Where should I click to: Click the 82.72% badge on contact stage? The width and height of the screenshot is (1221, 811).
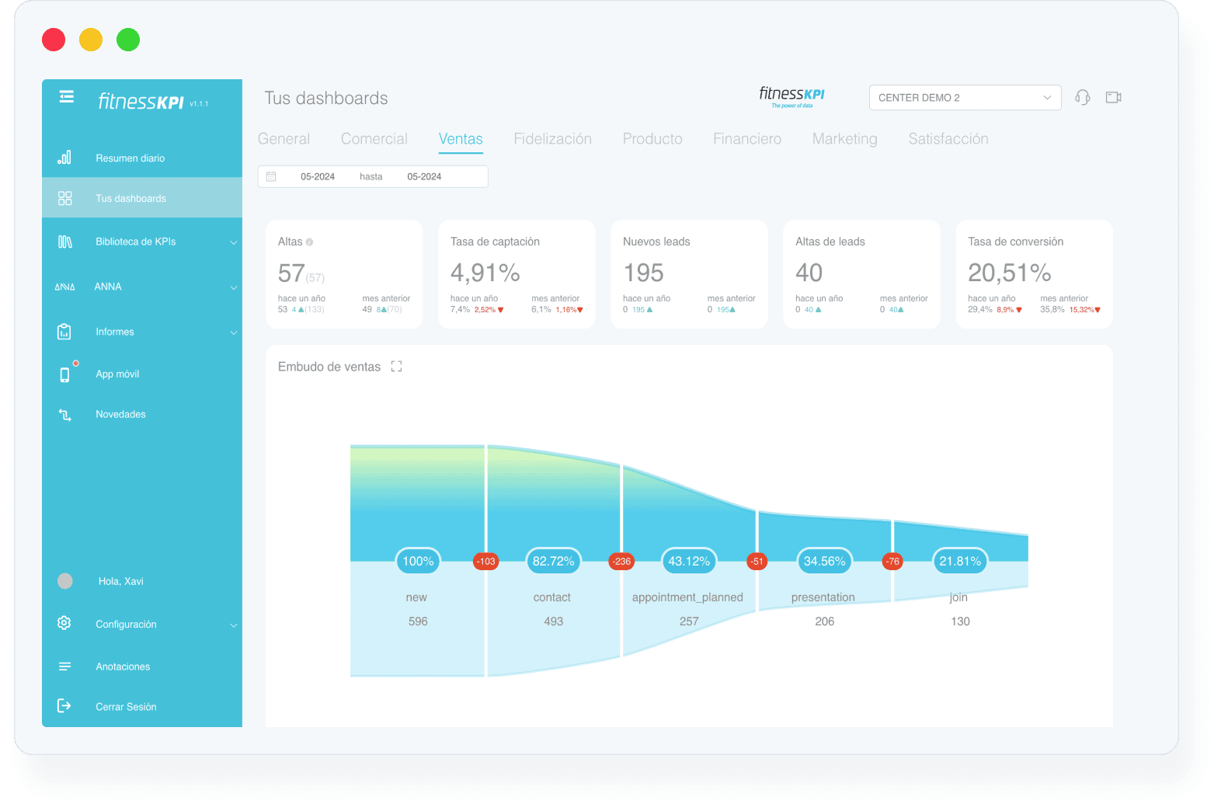pos(553,561)
